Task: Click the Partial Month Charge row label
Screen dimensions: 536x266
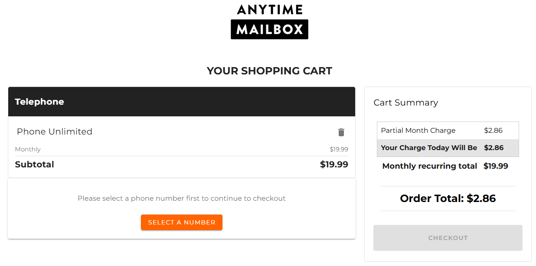Action: [x=418, y=131]
